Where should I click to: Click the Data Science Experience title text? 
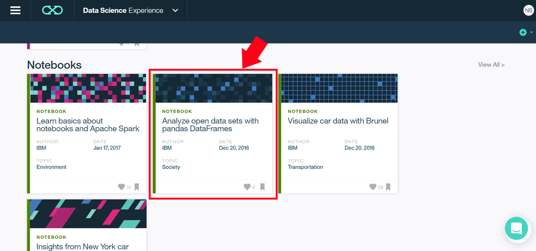123,10
